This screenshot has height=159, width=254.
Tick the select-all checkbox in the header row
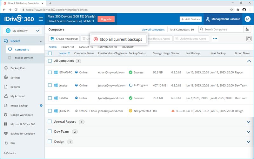[50, 53]
